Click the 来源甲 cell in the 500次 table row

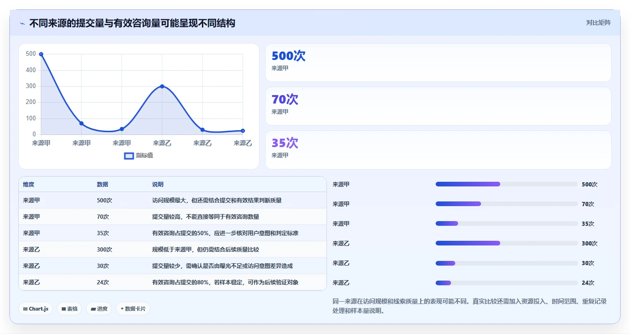pyautogui.click(x=31, y=200)
